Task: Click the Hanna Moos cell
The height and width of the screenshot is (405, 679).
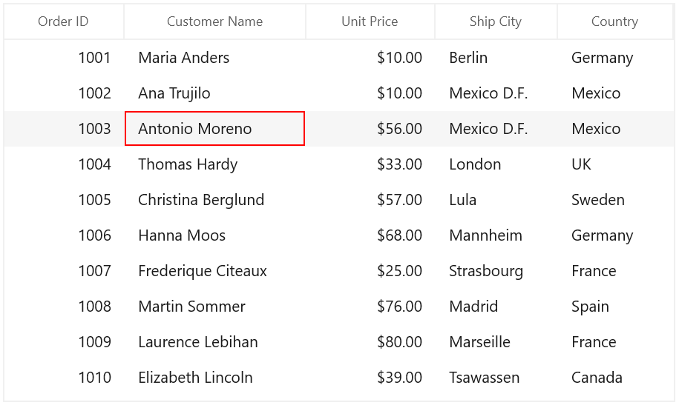Action: pyautogui.click(x=214, y=235)
